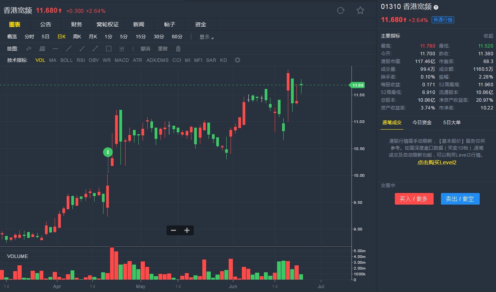Viewport: 496px width, 292px height.
Task: Enable the MACD indicator
Action: pos(122,60)
